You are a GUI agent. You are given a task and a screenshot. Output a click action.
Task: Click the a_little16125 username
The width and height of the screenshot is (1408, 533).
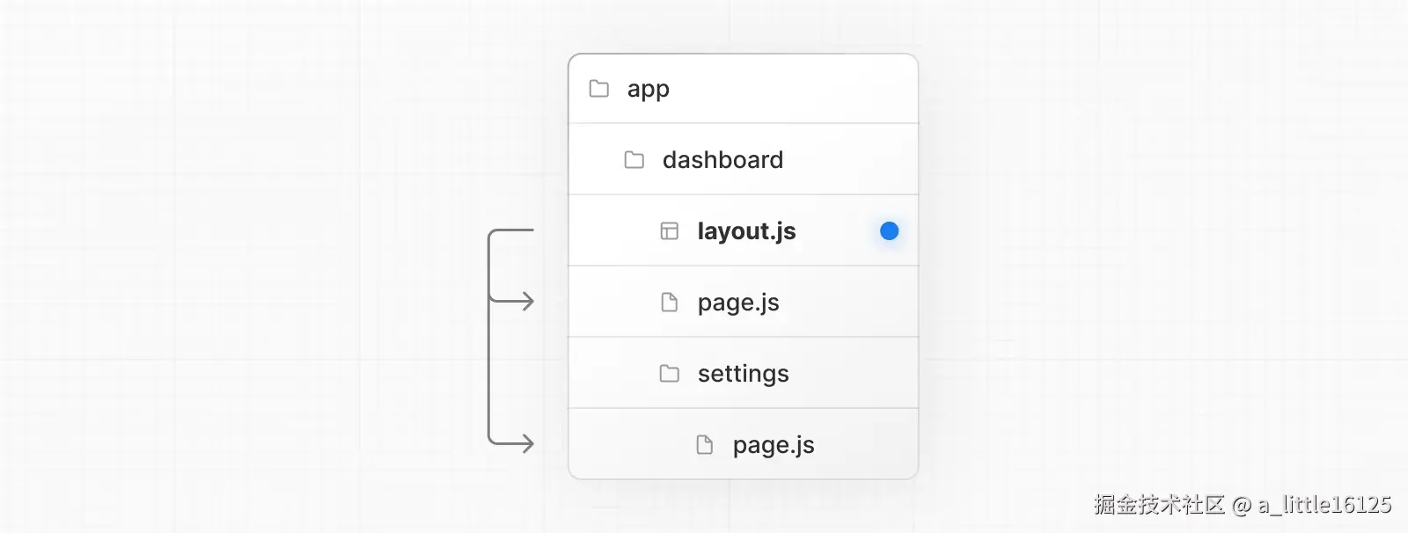tap(1324, 505)
